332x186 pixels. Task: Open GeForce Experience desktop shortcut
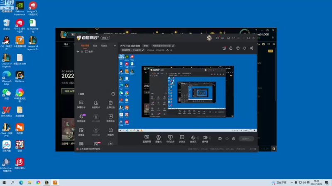pos(20,8)
